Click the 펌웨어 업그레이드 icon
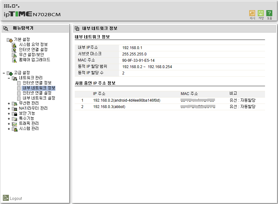Image resolution: width=278 pixels, height=204 pixels. click(x=14, y=61)
